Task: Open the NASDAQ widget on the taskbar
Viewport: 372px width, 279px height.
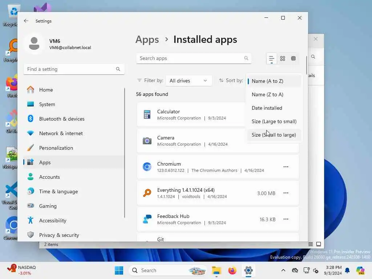Action: (22, 270)
